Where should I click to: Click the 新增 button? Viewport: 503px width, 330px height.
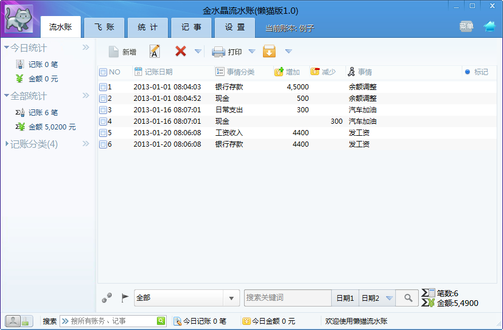[x=122, y=52]
